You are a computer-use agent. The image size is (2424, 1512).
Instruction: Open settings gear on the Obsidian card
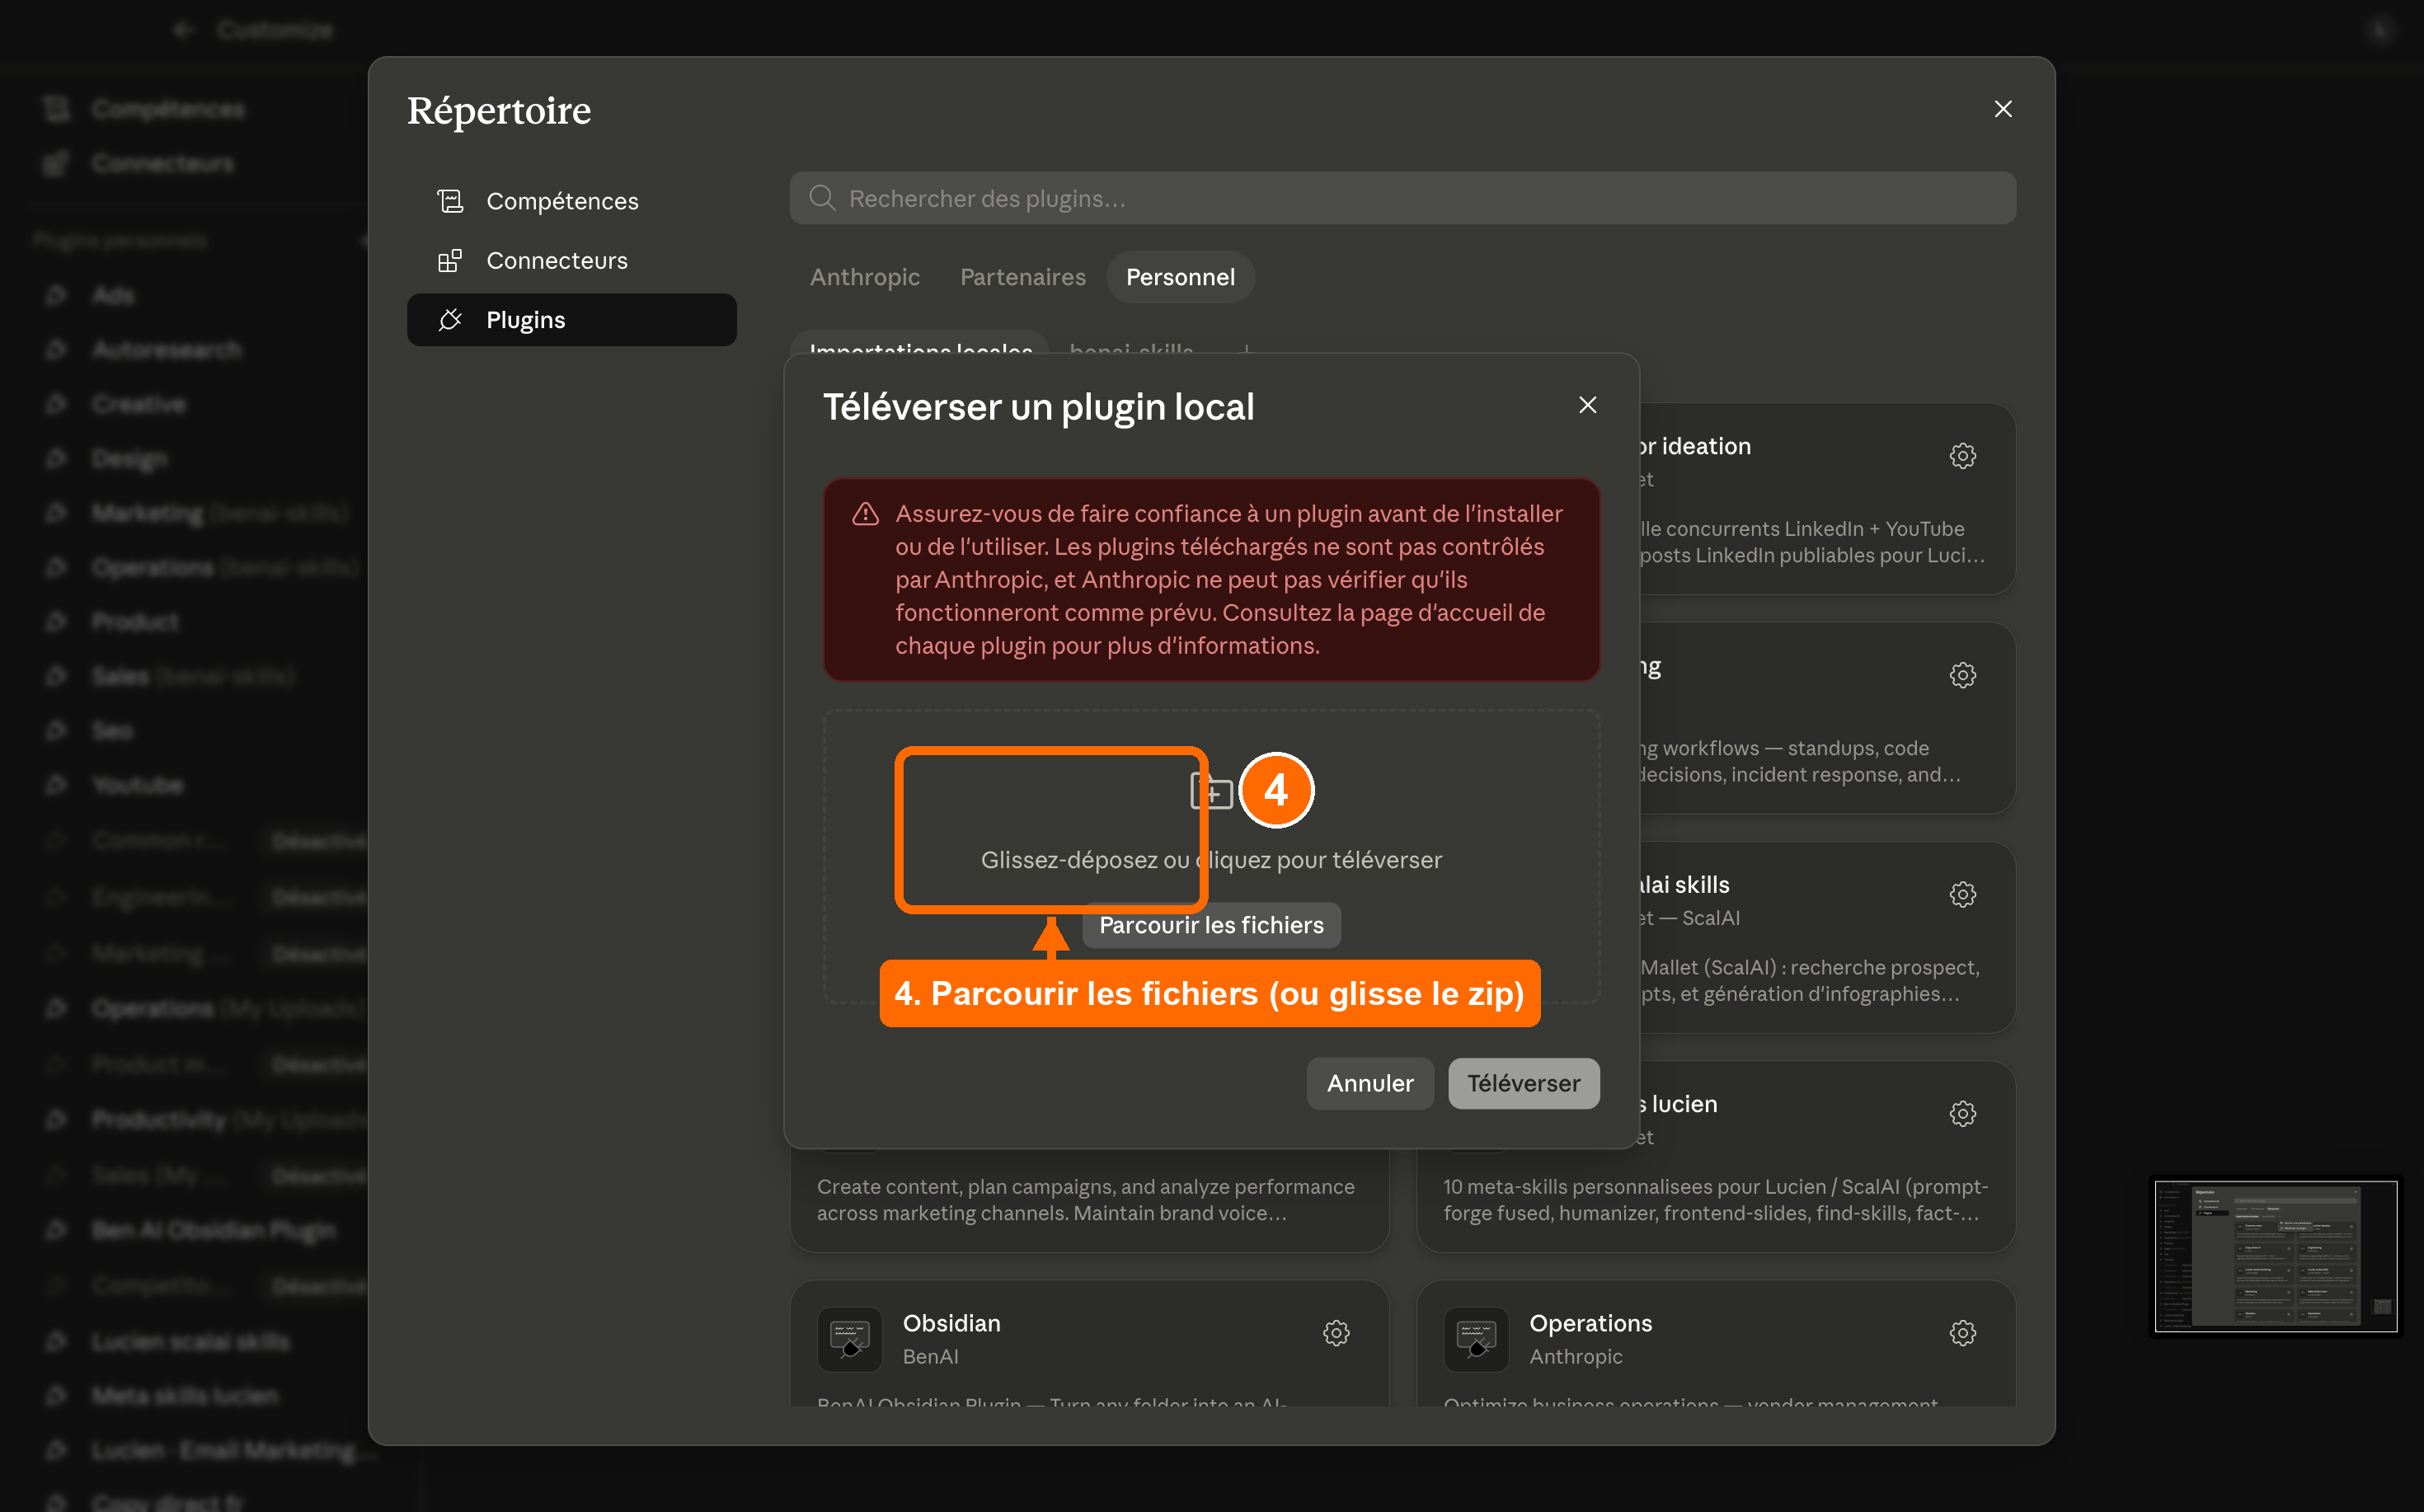click(x=1336, y=1333)
